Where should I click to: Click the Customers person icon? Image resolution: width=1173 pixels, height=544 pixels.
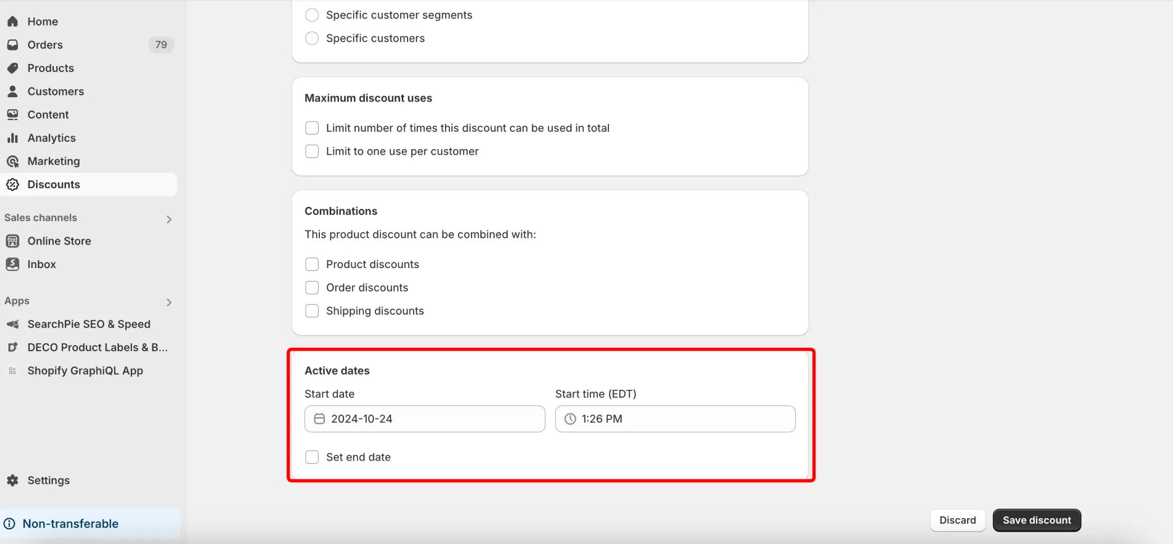click(12, 91)
